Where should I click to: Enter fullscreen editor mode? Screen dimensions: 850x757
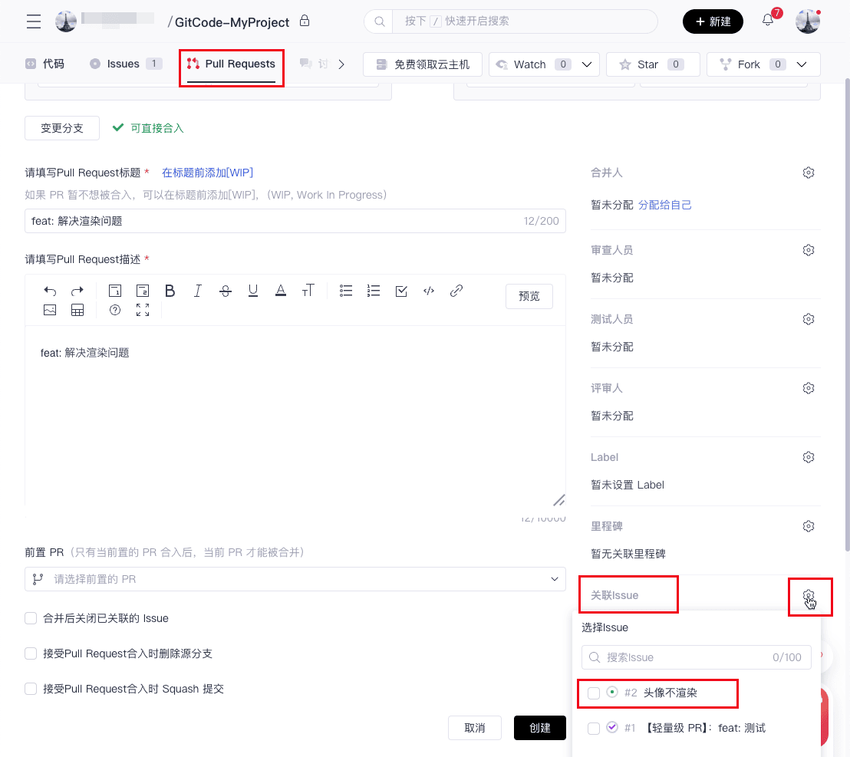click(x=143, y=311)
